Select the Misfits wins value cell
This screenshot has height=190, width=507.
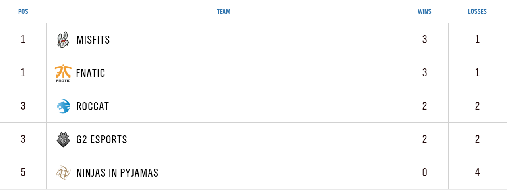point(424,40)
